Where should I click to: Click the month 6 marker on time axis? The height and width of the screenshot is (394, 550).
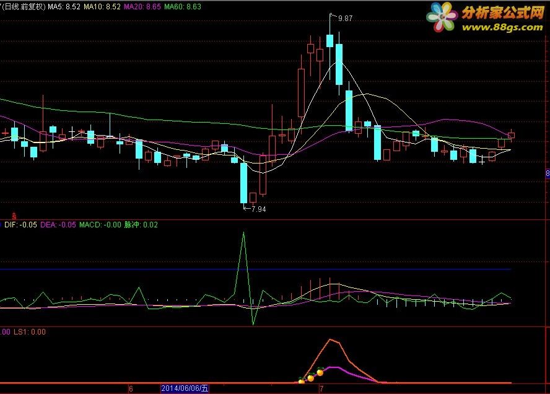131,389
